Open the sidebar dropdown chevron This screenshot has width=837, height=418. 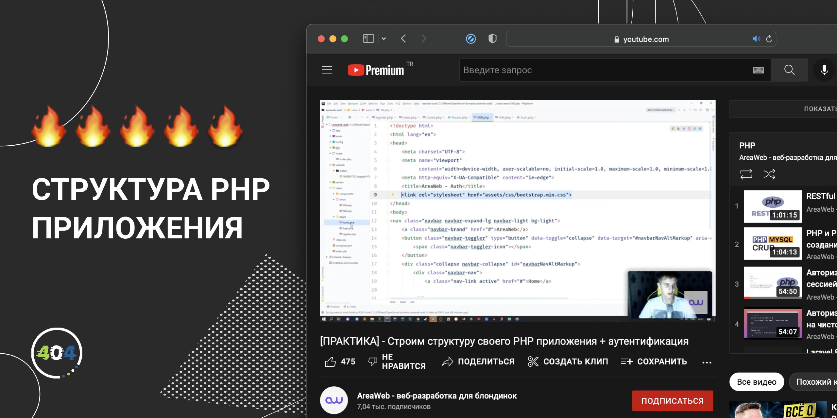click(384, 39)
